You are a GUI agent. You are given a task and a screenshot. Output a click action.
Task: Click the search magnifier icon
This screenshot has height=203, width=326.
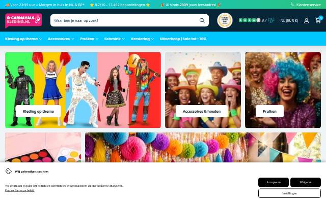tap(202, 20)
